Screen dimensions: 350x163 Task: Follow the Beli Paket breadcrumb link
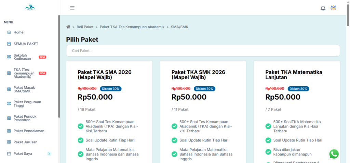[x=85, y=27]
